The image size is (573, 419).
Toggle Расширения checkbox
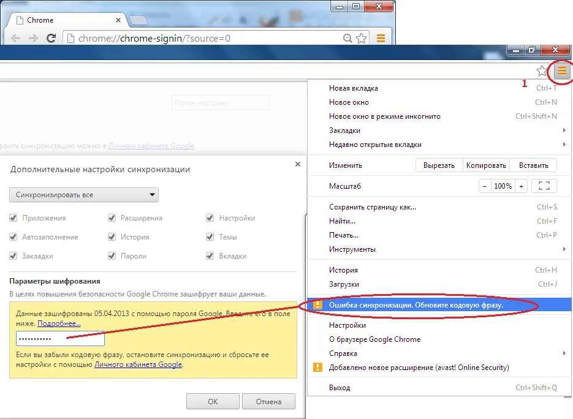(112, 217)
